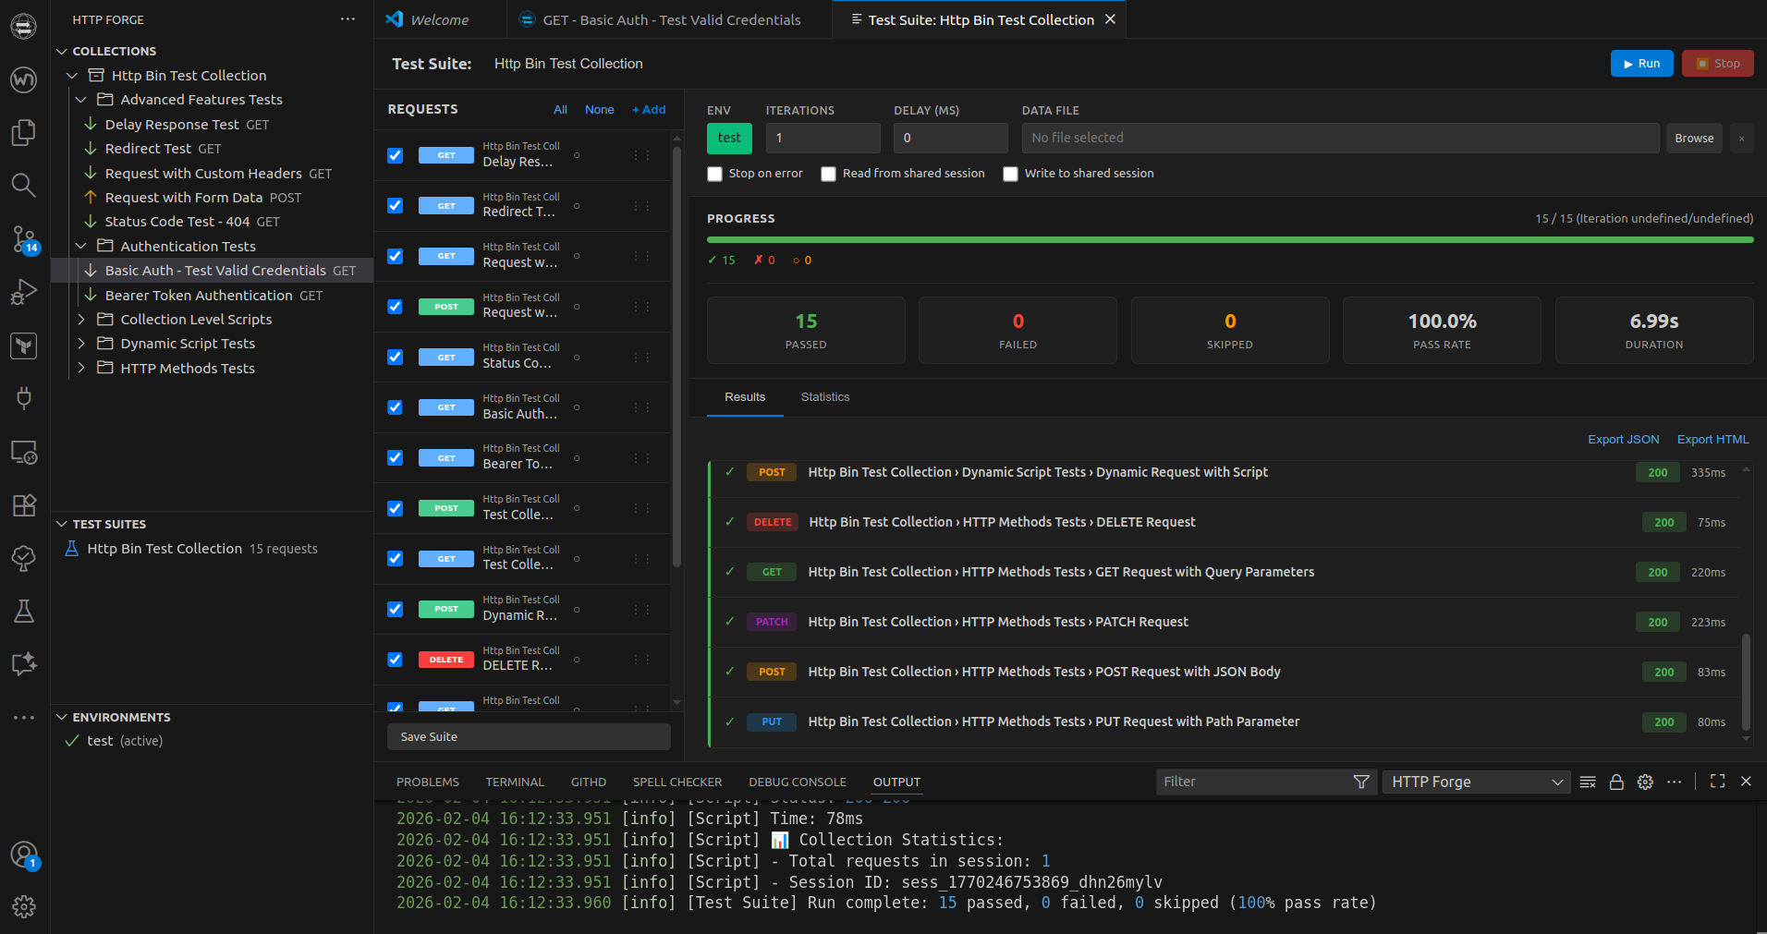The height and width of the screenshot is (934, 1767).
Task: Switch to GET Basic Auth editor tab
Action: click(669, 19)
